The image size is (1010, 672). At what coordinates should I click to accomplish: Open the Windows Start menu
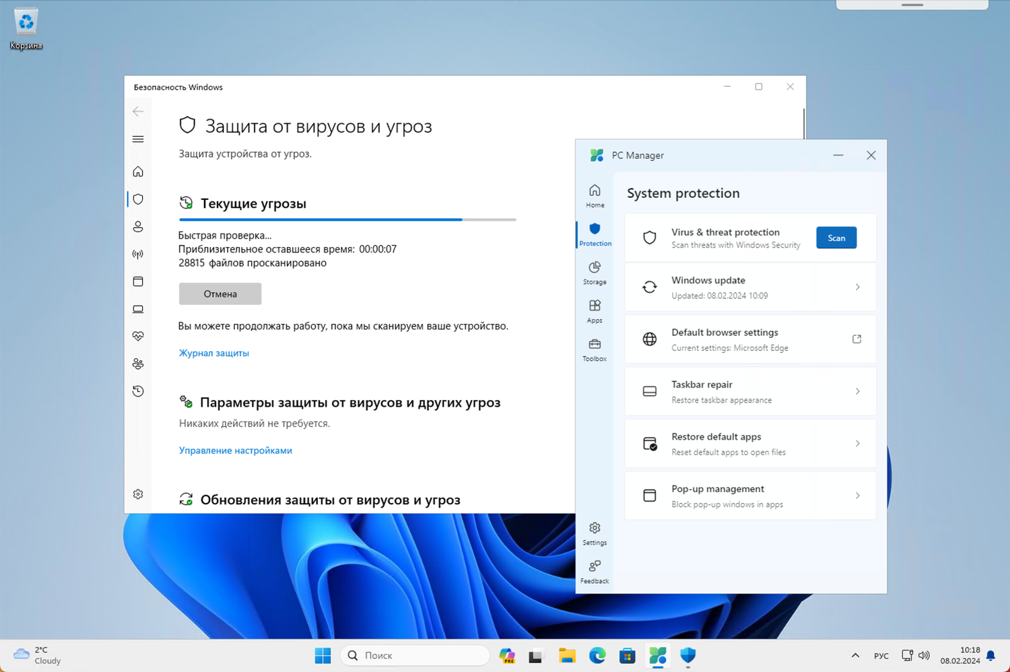pos(323,655)
